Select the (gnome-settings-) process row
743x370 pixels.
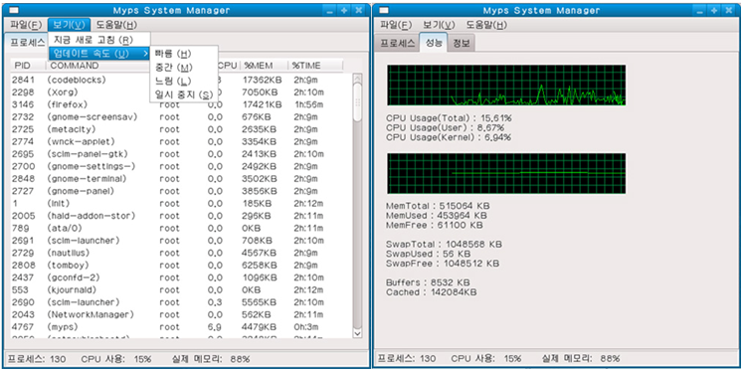181,166
